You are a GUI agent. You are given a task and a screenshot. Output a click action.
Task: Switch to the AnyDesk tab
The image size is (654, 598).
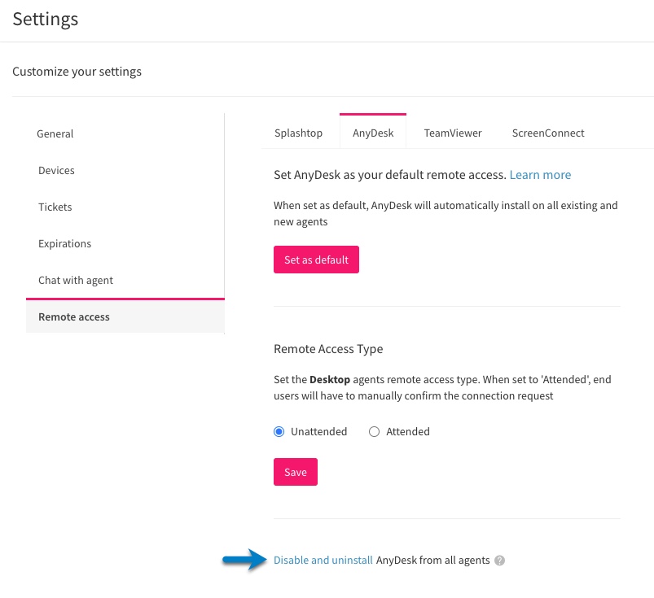(x=373, y=132)
